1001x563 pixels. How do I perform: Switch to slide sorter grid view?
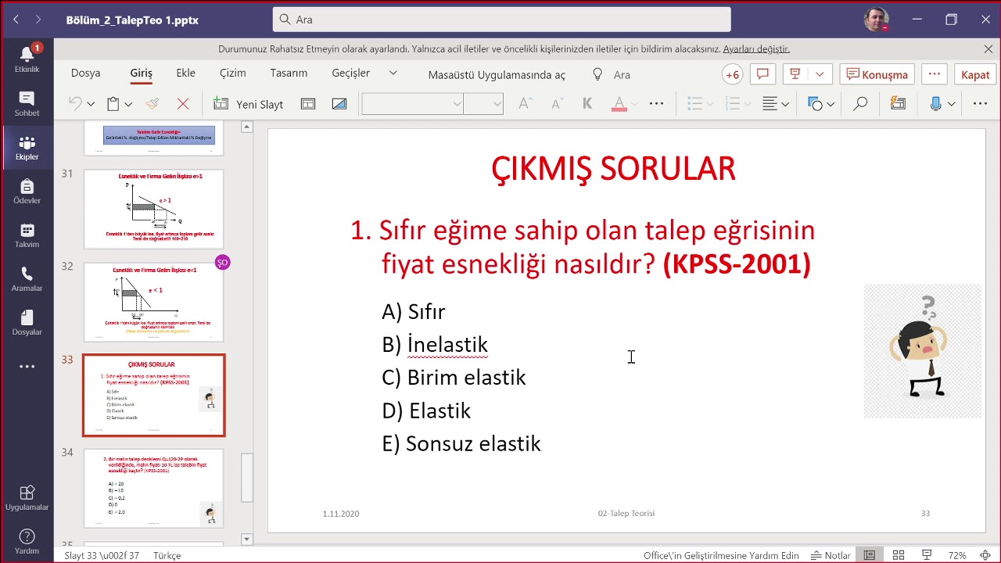(898, 555)
